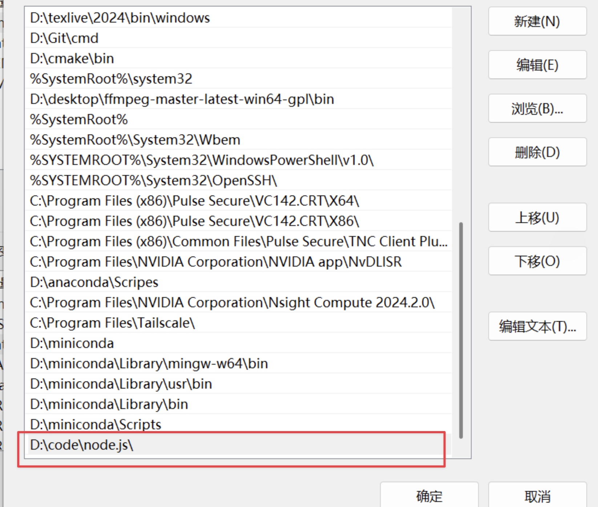598x507 pixels.
Task: Select the D:\Git\cmd path entry
Action: click(x=64, y=38)
